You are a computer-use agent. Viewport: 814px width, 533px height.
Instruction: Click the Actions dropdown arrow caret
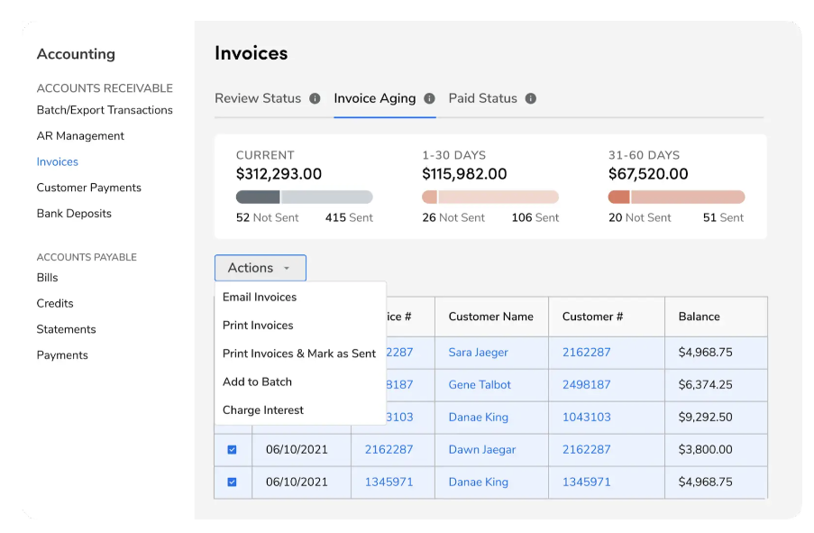287,269
